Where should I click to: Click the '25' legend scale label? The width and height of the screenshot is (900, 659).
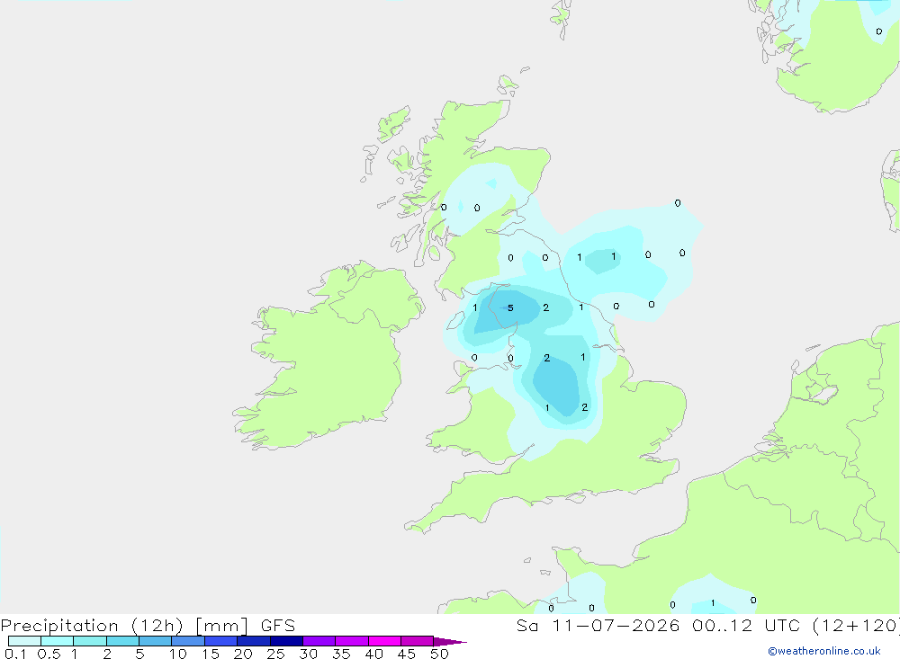(275, 654)
